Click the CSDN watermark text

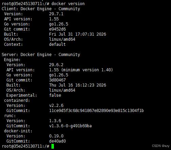click(x=161, y=146)
